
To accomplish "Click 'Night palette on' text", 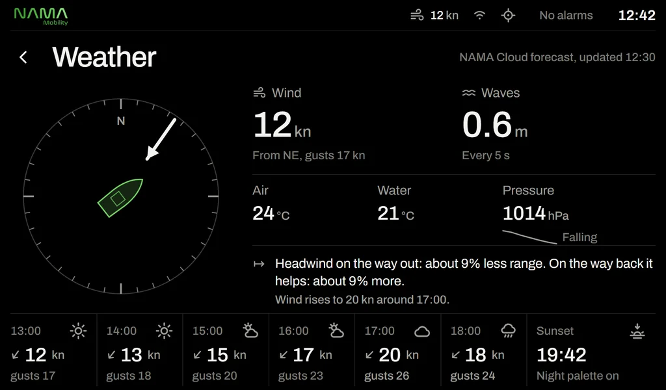I will click(x=578, y=376).
